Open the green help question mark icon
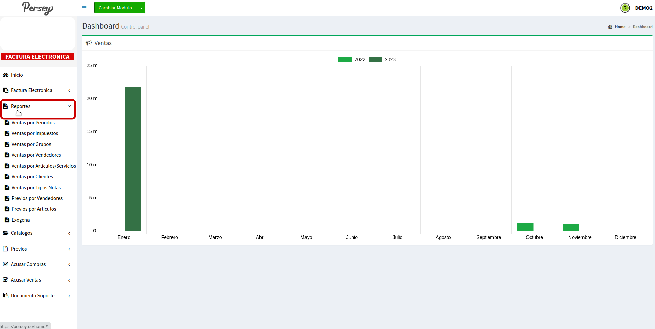The width and height of the screenshot is (655, 329). (x=625, y=8)
